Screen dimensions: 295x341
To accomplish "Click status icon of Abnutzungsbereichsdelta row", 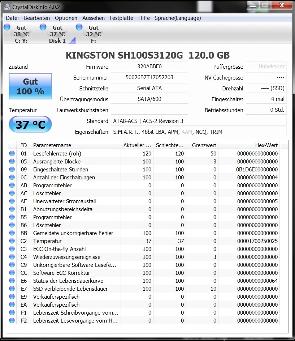I will (12, 209).
